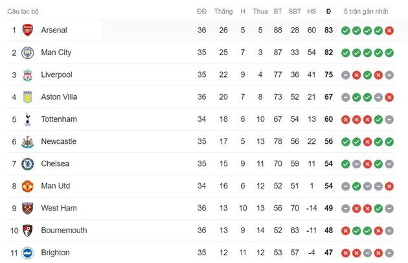This screenshot has width=408, height=263.
Task: Click the HS goal difference column header
Action: click(312, 11)
